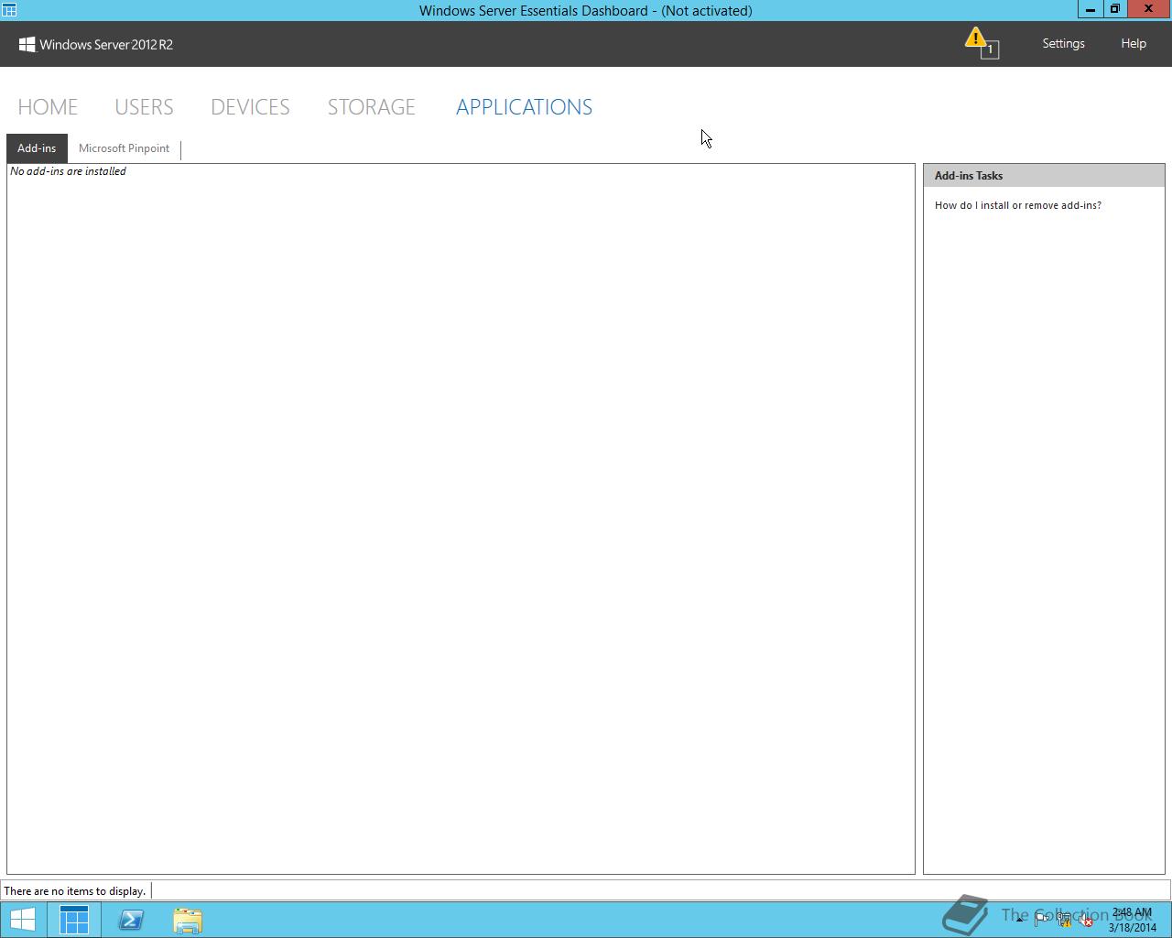The width and height of the screenshot is (1172, 938).
Task: Go to the HOME section
Action: [48, 106]
